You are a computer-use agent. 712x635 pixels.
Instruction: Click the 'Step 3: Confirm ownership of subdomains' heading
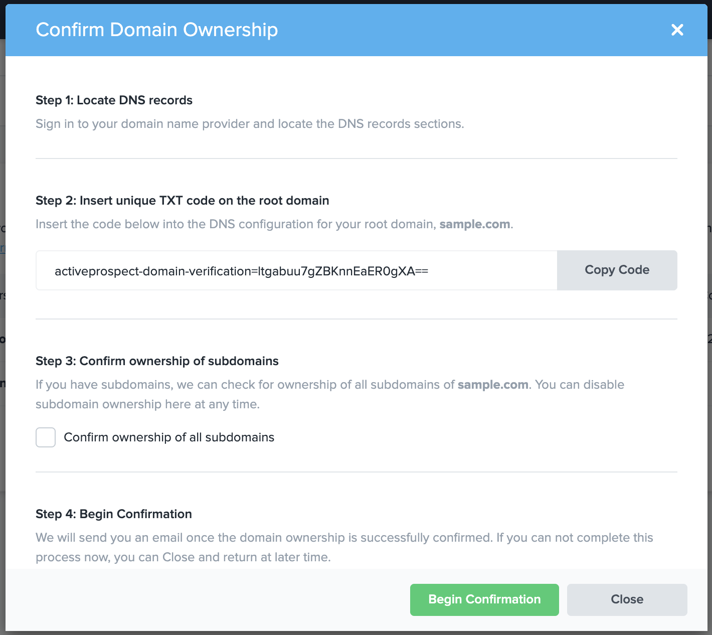click(x=157, y=361)
